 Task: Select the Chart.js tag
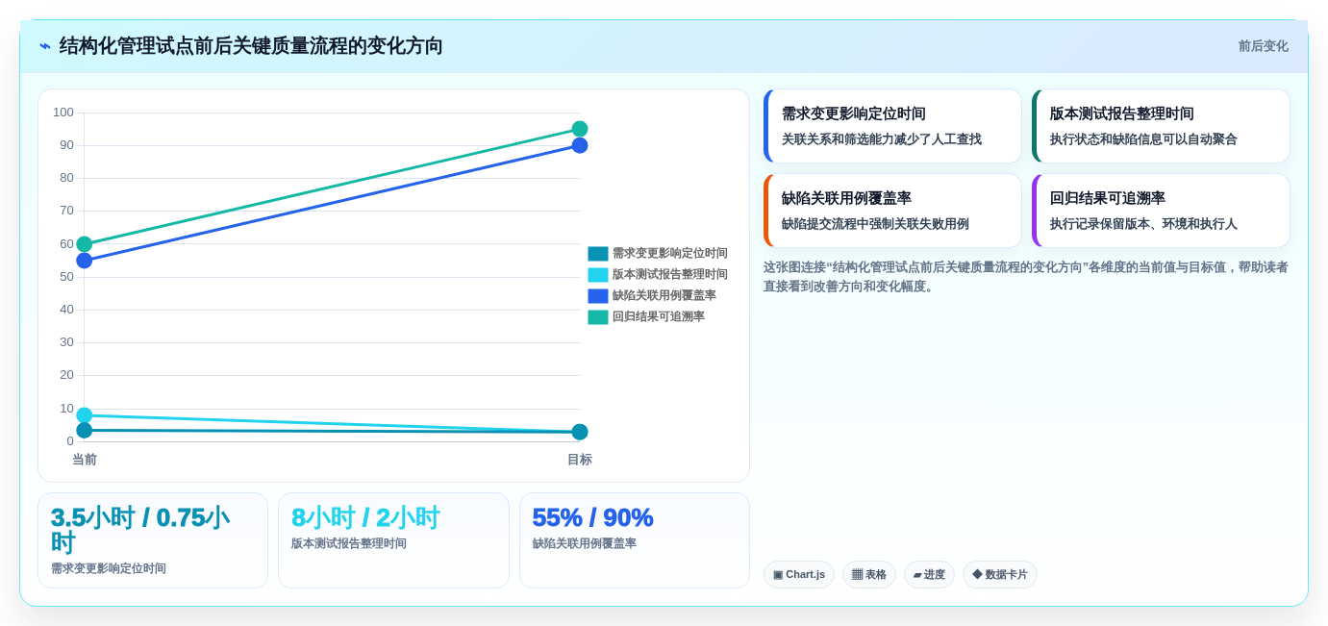(799, 575)
